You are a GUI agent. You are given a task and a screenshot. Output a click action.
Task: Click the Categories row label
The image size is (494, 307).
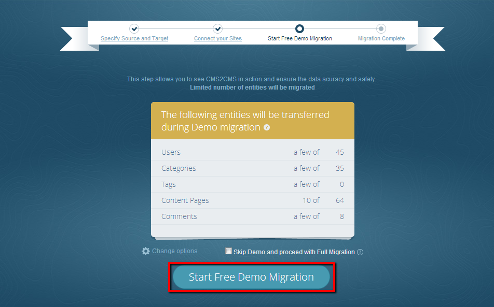(x=179, y=168)
